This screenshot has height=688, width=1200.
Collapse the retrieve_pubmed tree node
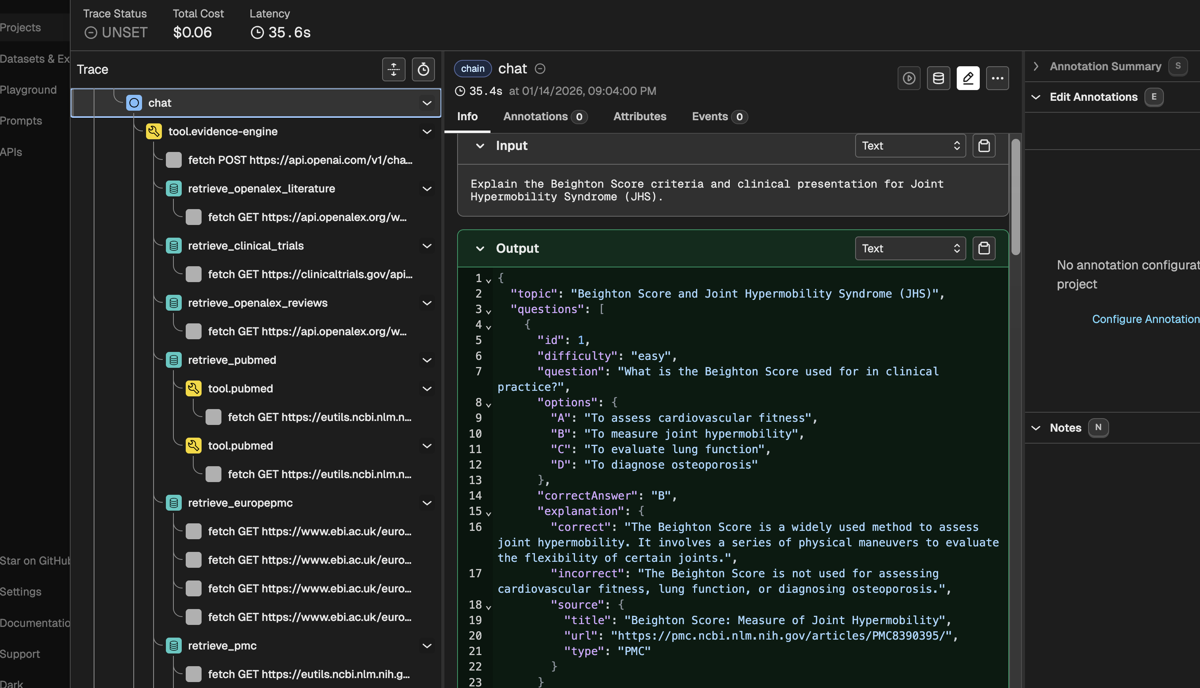(x=427, y=360)
